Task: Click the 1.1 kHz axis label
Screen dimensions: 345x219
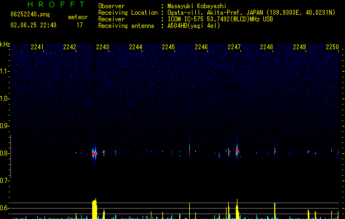Action: tap(4, 71)
